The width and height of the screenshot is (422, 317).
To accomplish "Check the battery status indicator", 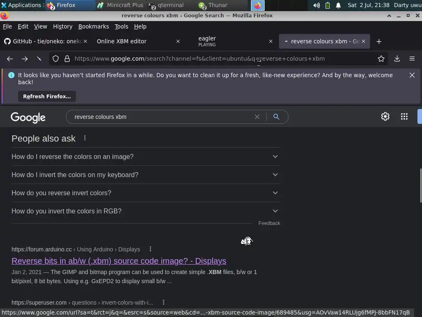I will pos(328,5).
